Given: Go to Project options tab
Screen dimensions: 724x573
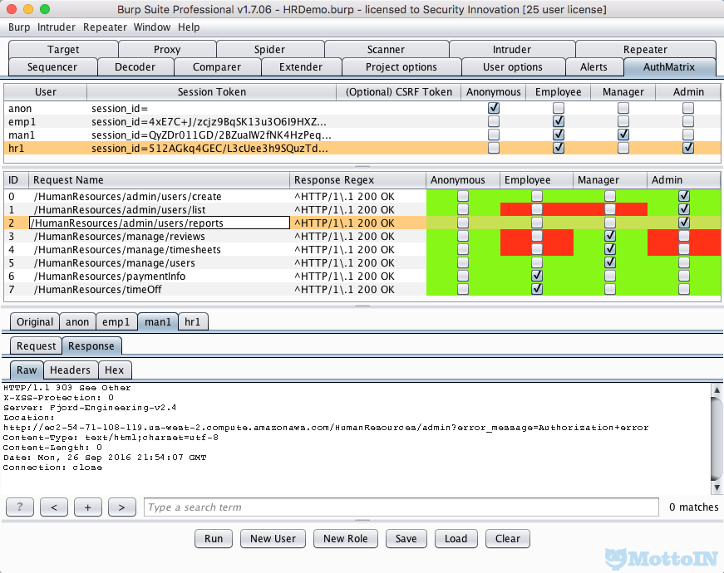Looking at the screenshot, I should coord(401,67).
